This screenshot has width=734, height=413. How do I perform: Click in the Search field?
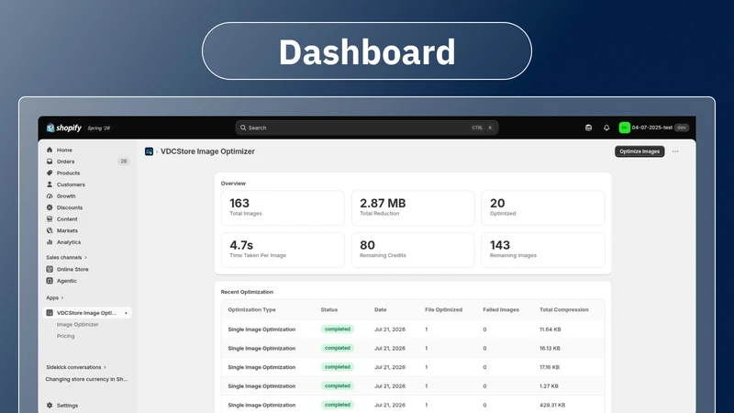[366, 128]
